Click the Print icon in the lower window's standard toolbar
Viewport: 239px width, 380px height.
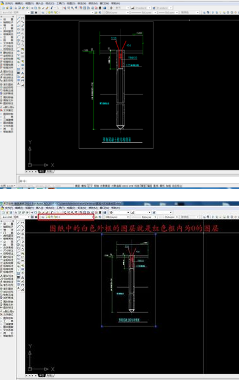[15, 212]
